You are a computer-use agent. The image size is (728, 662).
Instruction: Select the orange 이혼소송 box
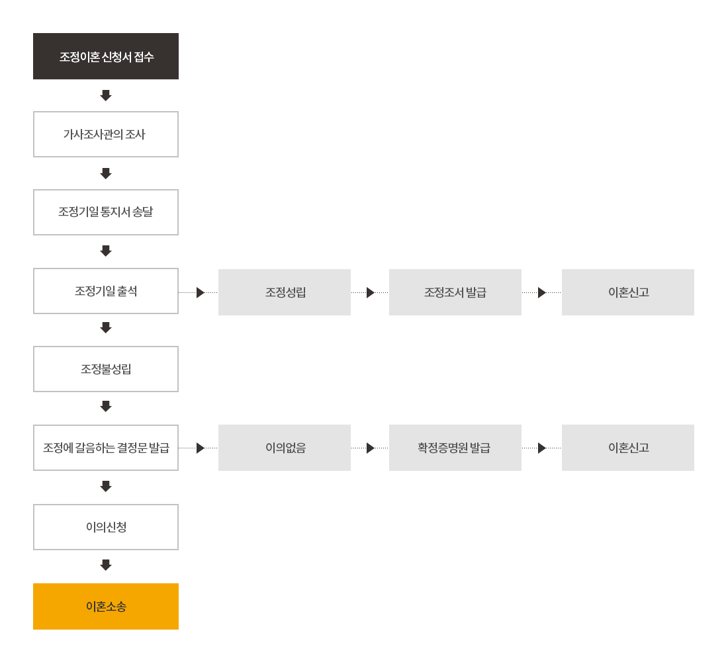pyautogui.click(x=106, y=606)
